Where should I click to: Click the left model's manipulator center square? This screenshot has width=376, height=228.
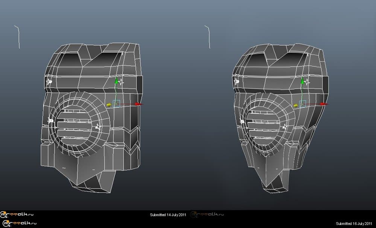click(117, 104)
